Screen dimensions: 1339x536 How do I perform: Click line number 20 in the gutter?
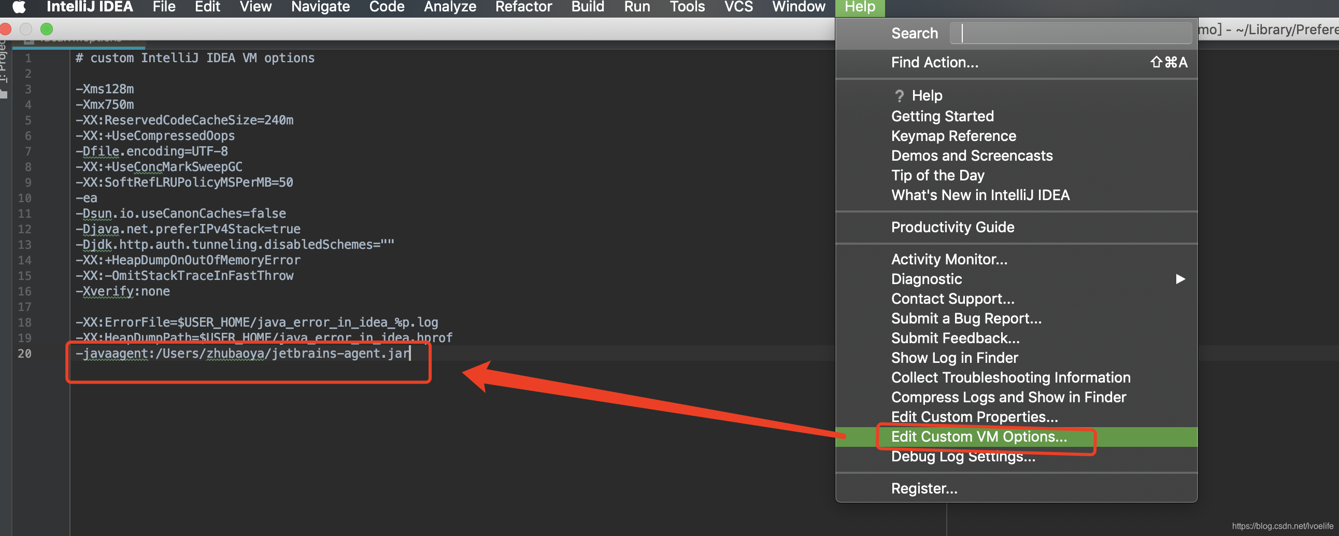pos(24,354)
